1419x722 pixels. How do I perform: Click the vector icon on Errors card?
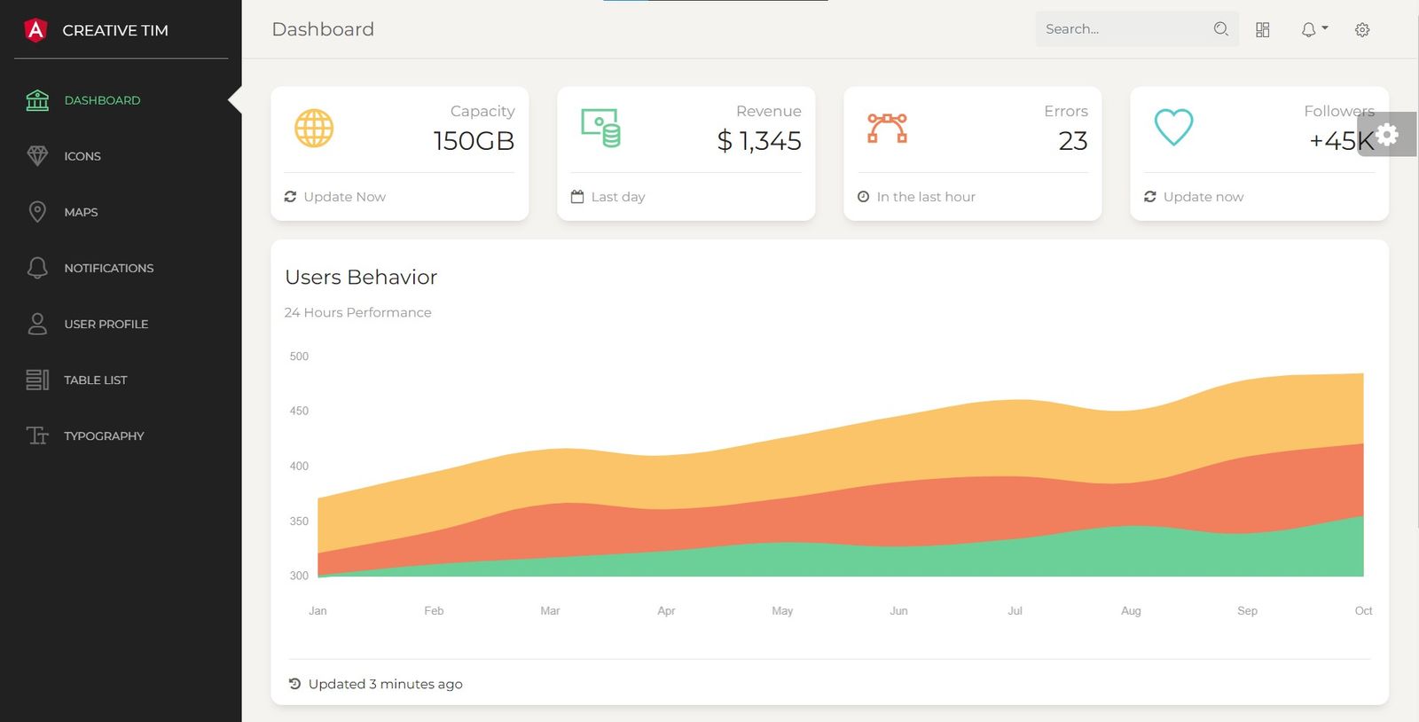click(887, 129)
